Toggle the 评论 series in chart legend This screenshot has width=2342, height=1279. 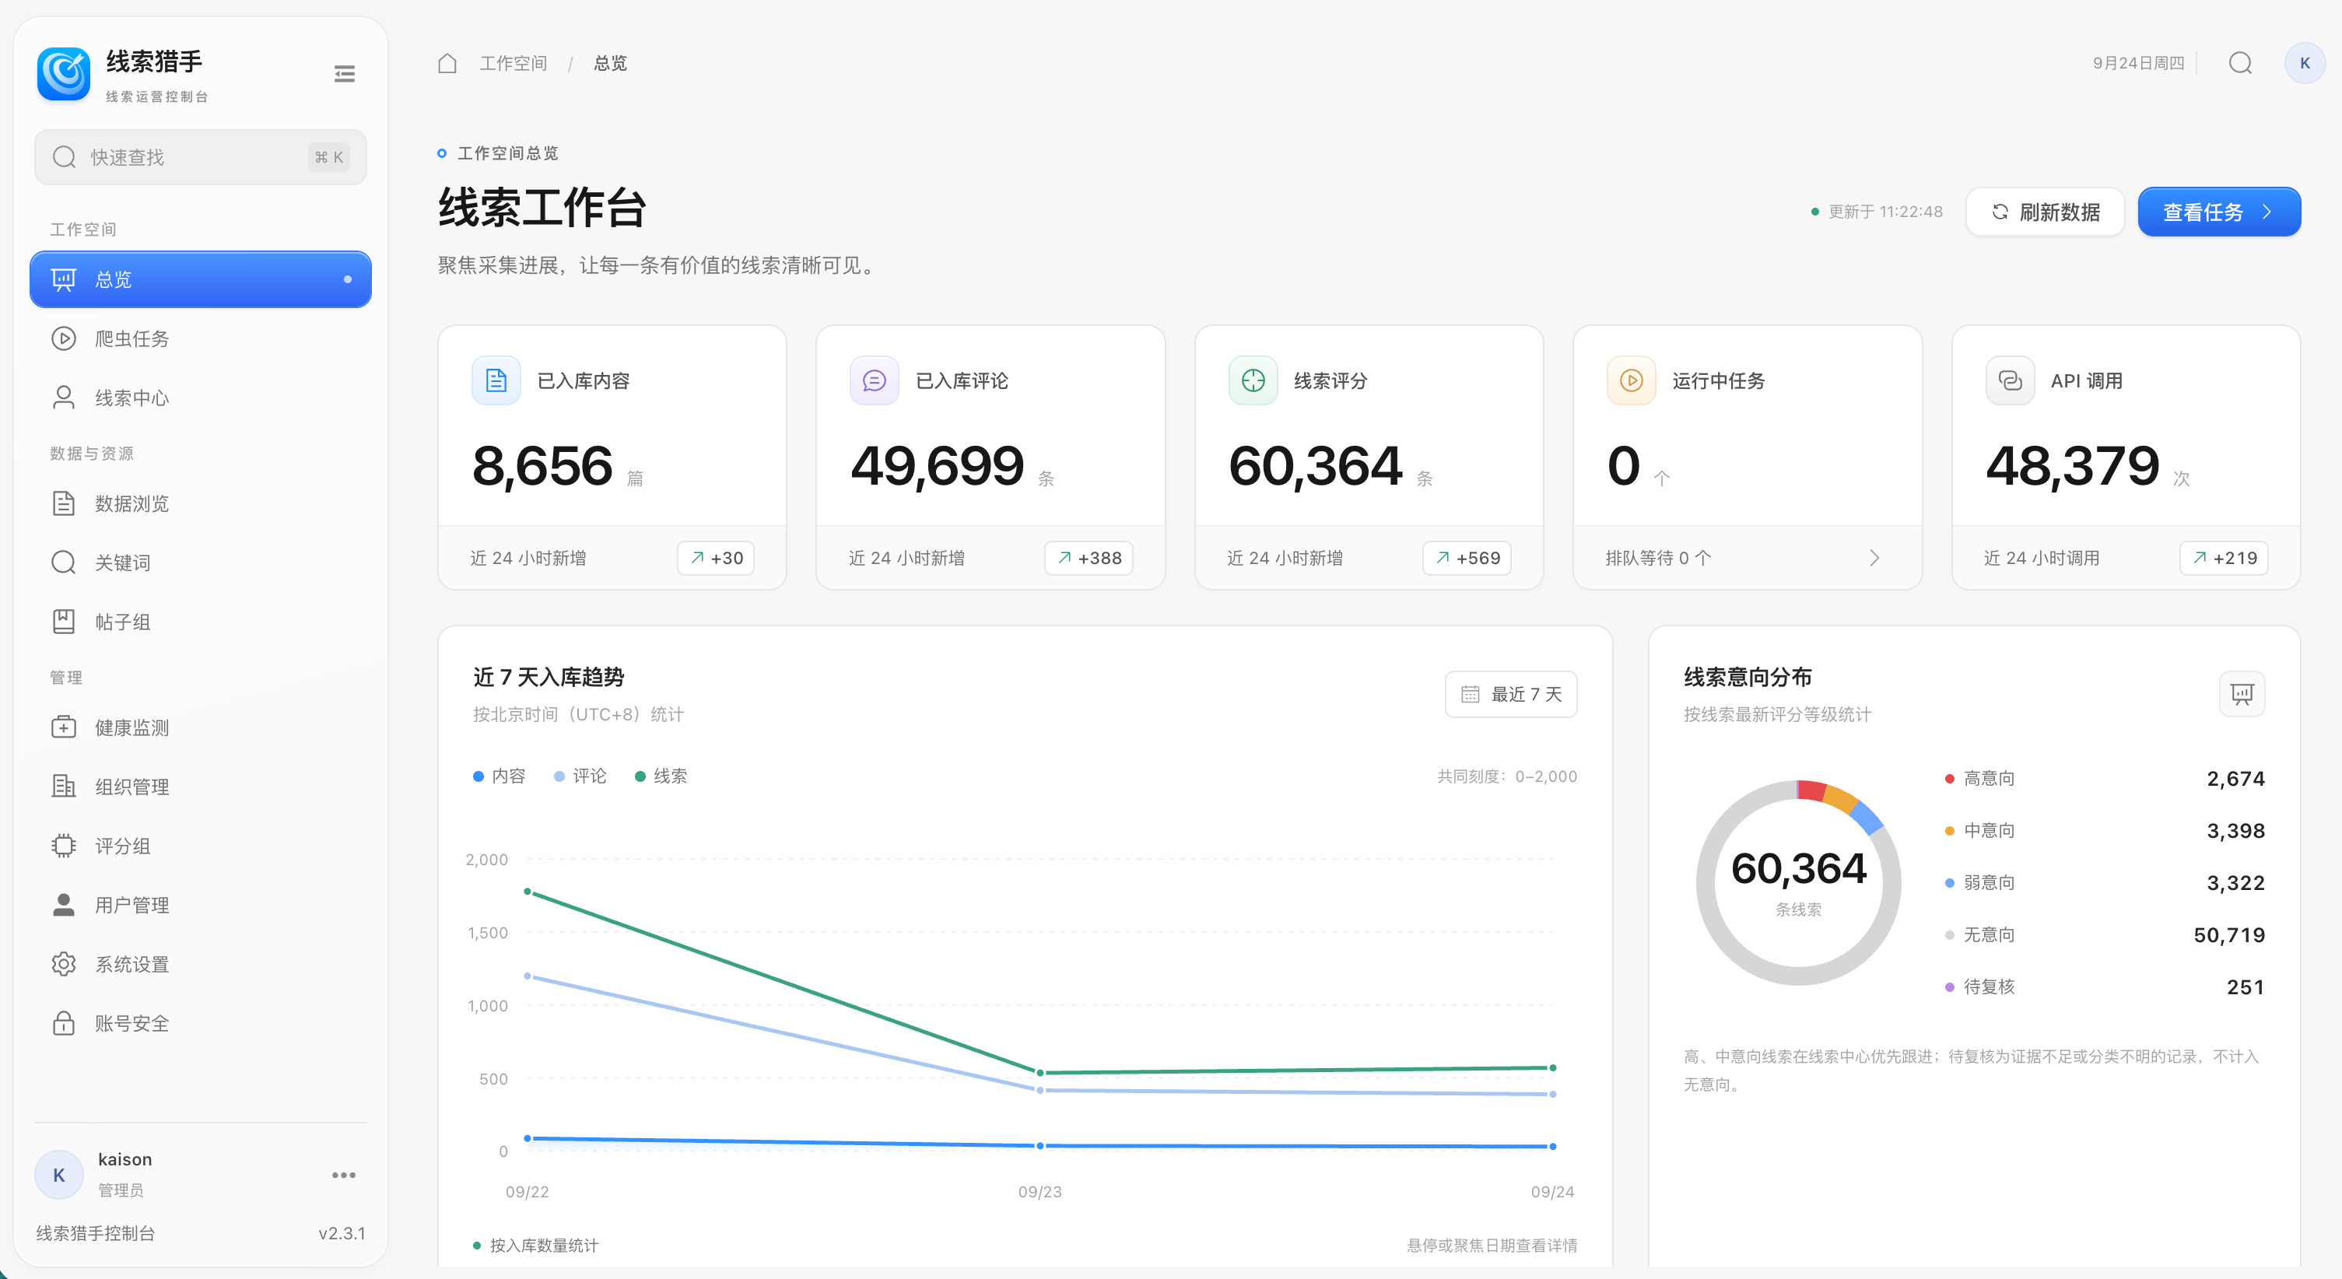click(x=580, y=776)
